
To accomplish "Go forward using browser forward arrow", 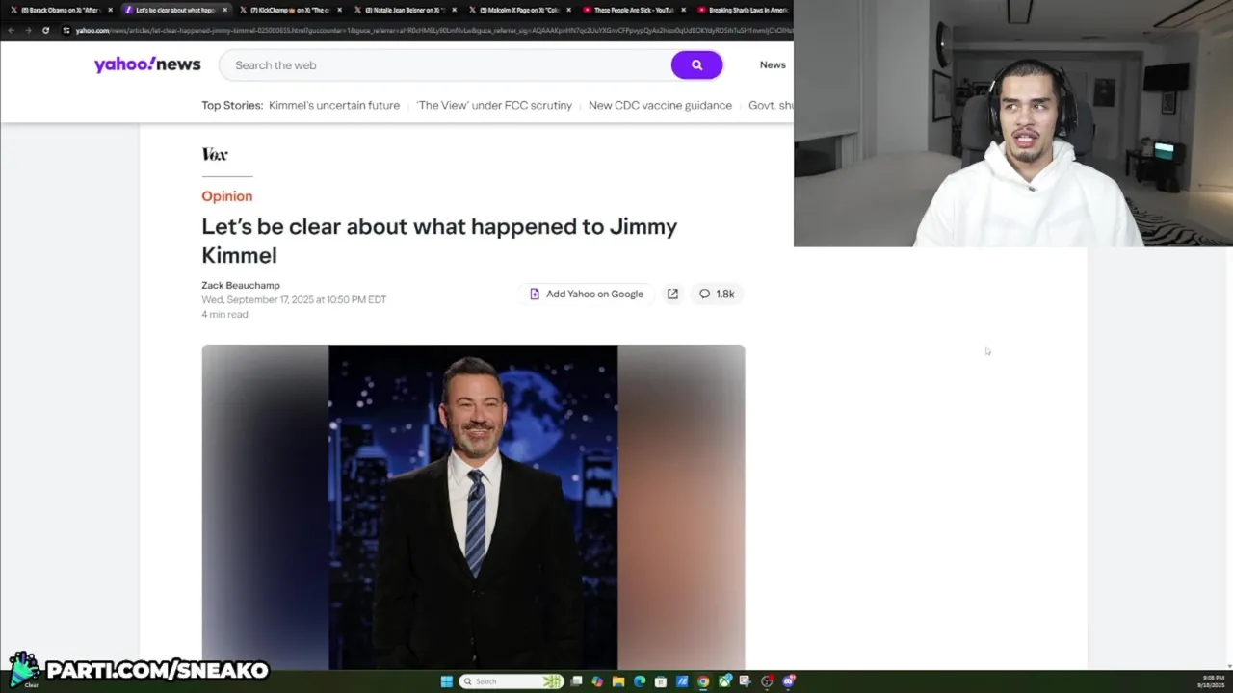I will click(28, 30).
